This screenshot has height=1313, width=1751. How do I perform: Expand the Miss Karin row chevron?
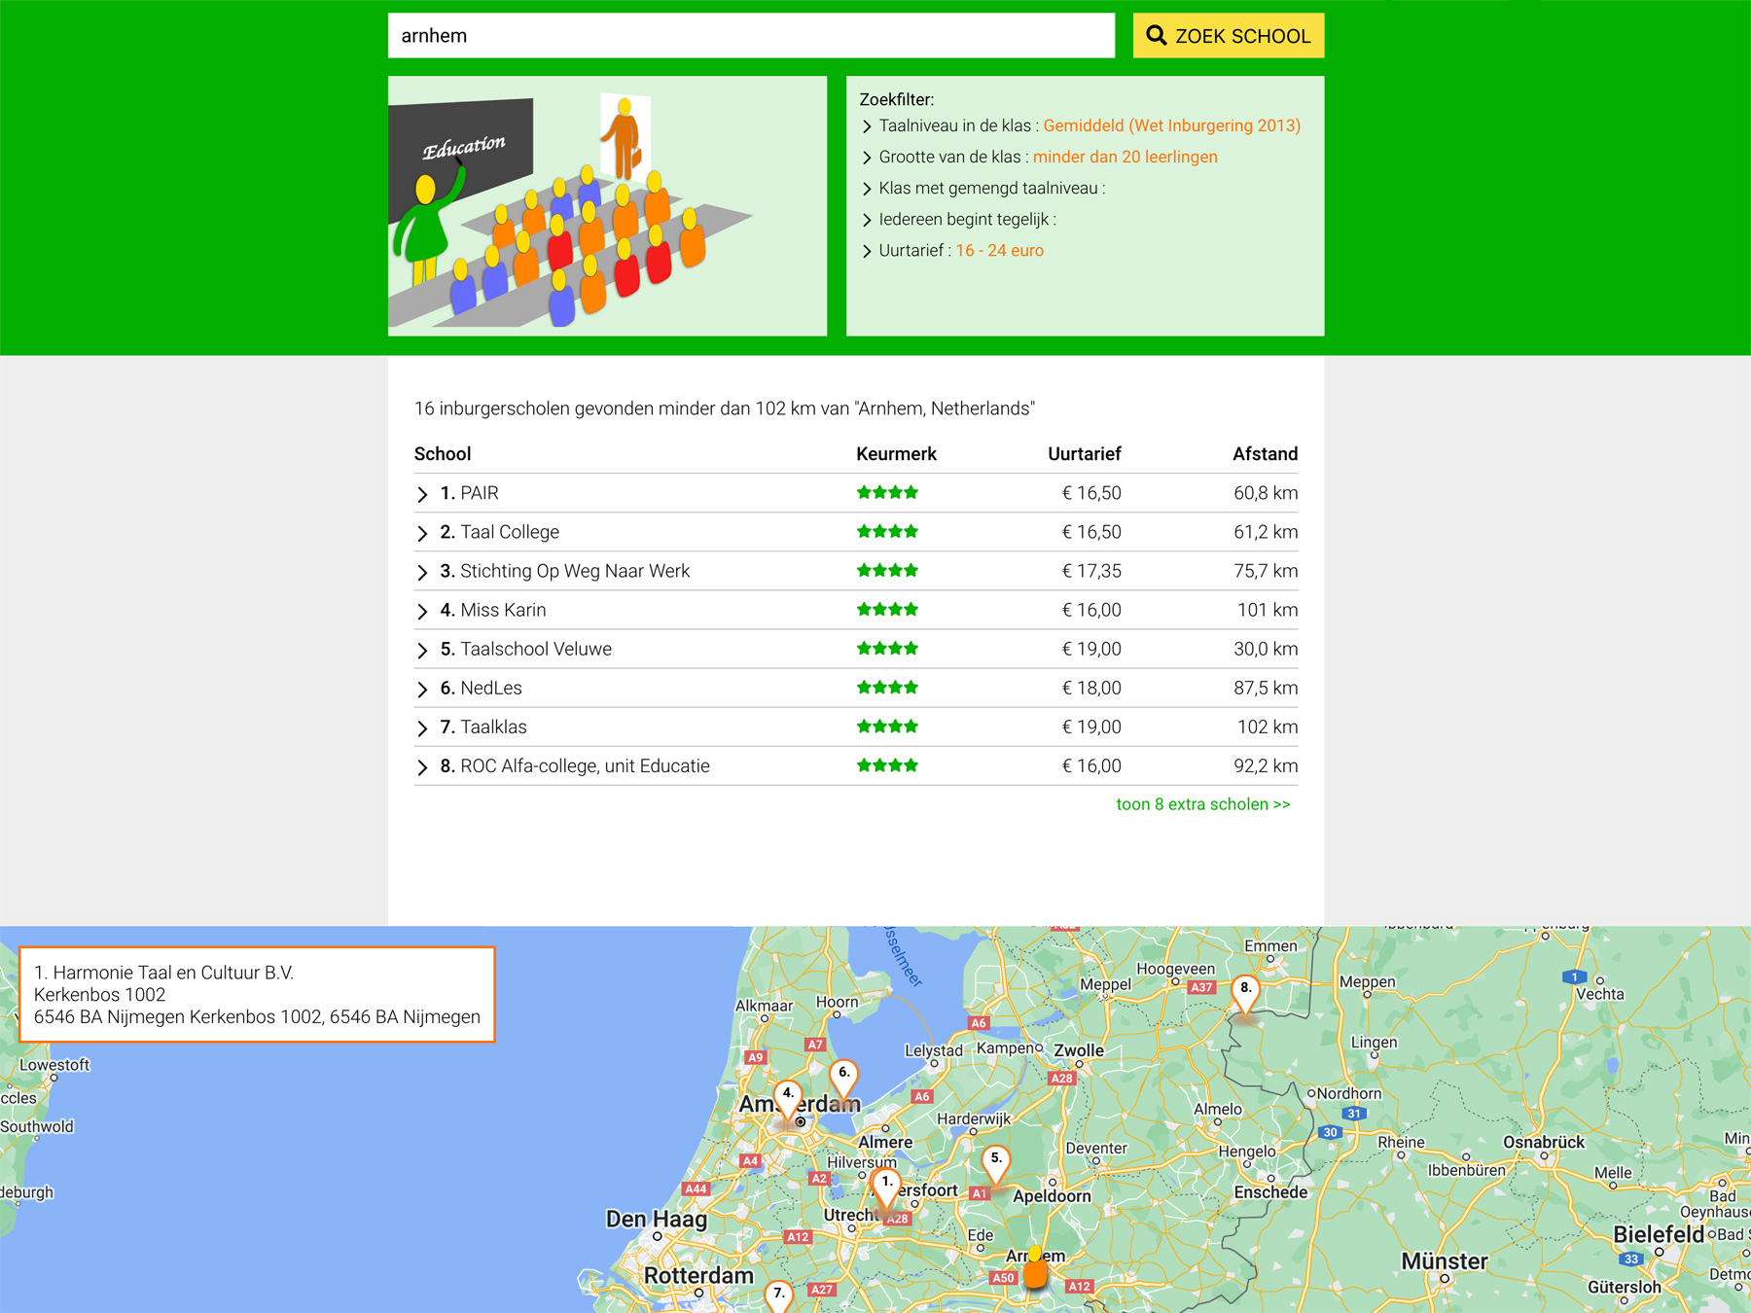click(422, 611)
